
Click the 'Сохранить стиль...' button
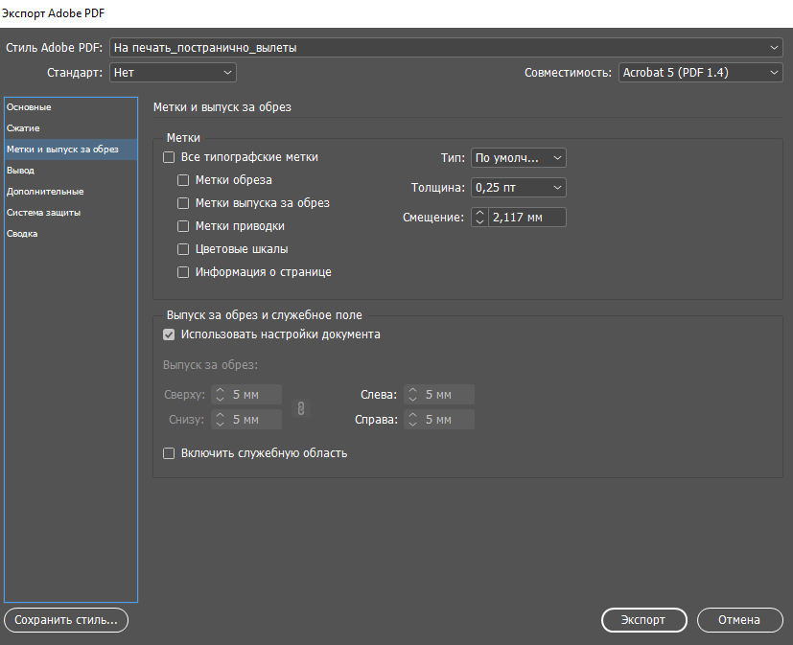pos(66,620)
